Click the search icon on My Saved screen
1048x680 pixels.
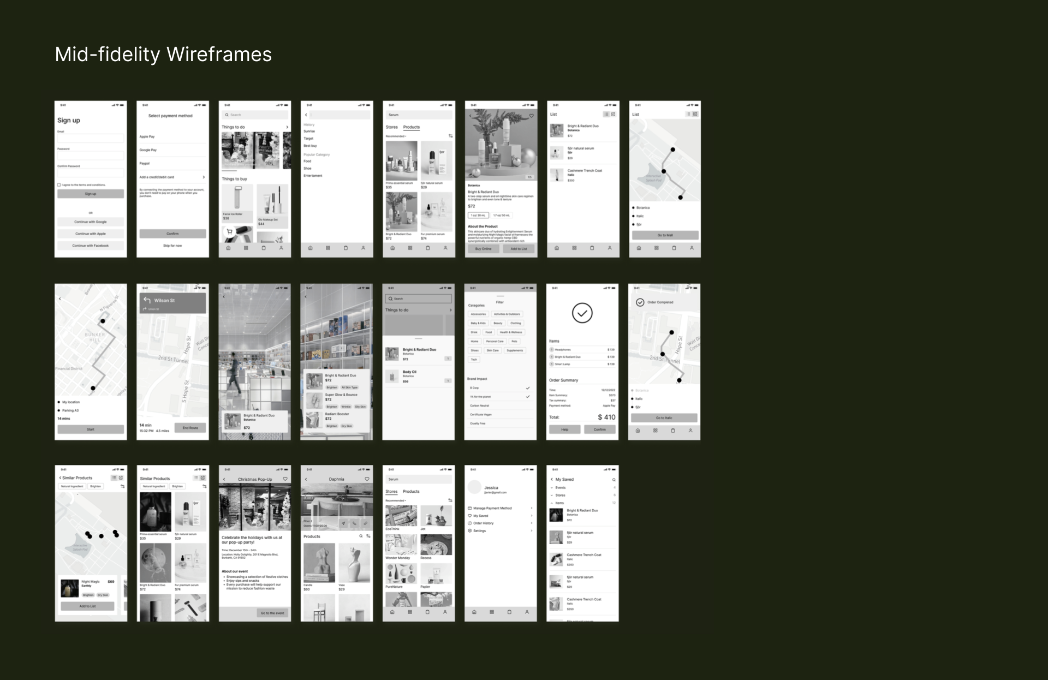click(614, 480)
